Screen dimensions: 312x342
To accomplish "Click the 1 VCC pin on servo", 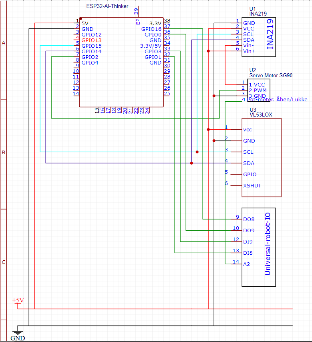I will [x=257, y=85].
